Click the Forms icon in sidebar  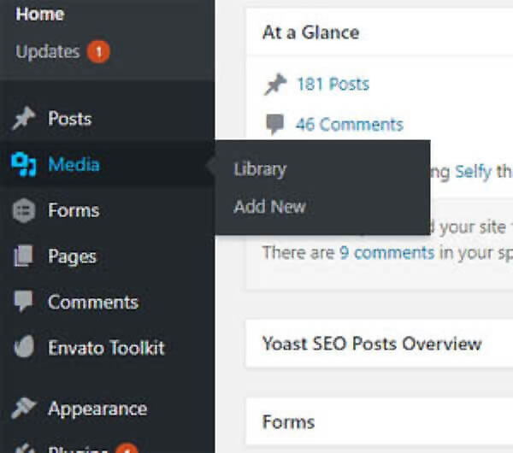click(23, 211)
